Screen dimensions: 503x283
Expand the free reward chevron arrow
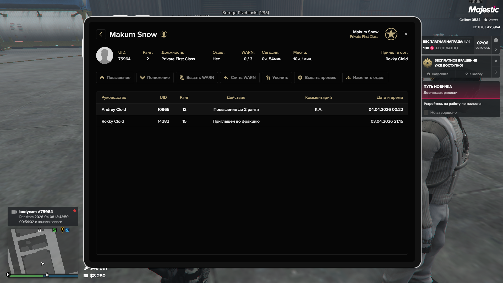[496, 49]
